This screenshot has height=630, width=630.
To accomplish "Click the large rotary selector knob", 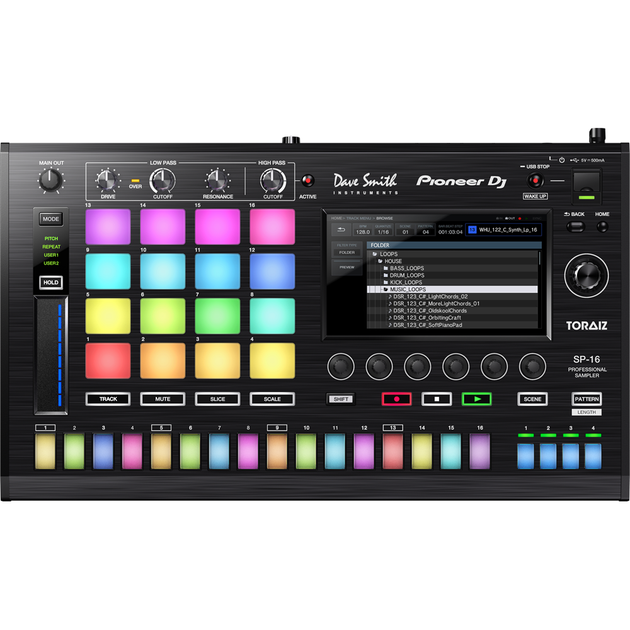I will point(587,275).
